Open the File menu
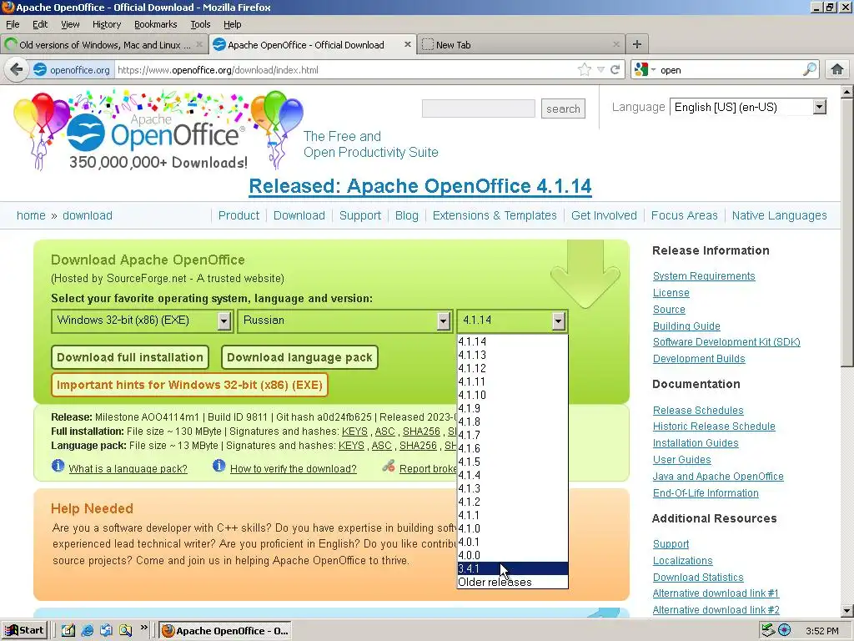Screen dimensions: 854x641 13,24
